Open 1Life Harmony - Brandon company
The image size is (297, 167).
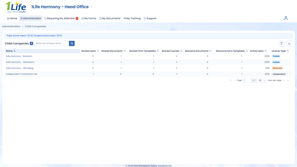coord(19,56)
